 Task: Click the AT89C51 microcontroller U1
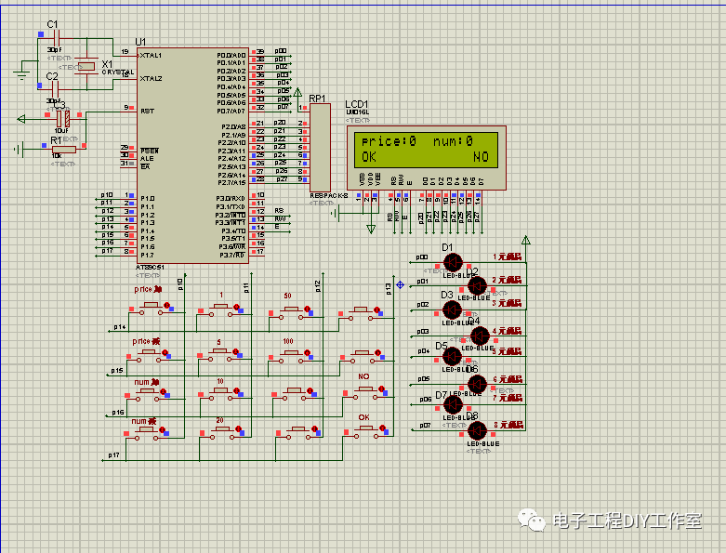(191, 153)
